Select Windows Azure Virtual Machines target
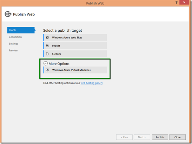Screen dimensions: 192x144 [x=75, y=70]
